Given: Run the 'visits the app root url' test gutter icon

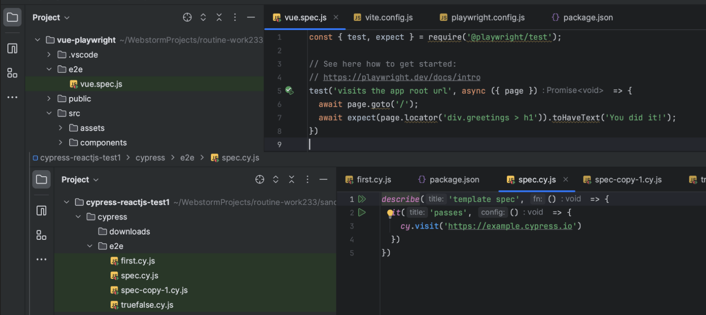Looking at the screenshot, I should (289, 90).
